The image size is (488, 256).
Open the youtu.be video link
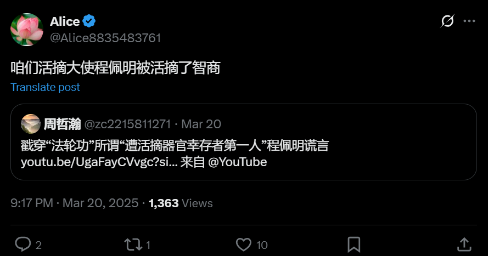click(x=99, y=162)
